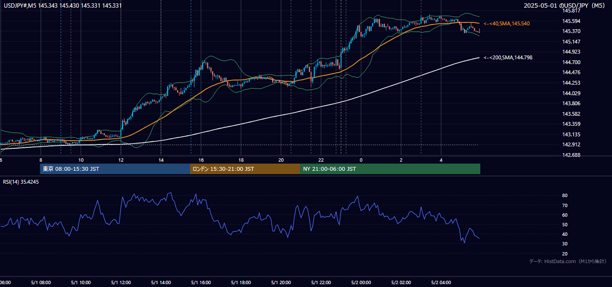Click the 5/1 20:00 bottom time label
Image resolution: width=612 pixels, height=287 pixels.
point(281,283)
